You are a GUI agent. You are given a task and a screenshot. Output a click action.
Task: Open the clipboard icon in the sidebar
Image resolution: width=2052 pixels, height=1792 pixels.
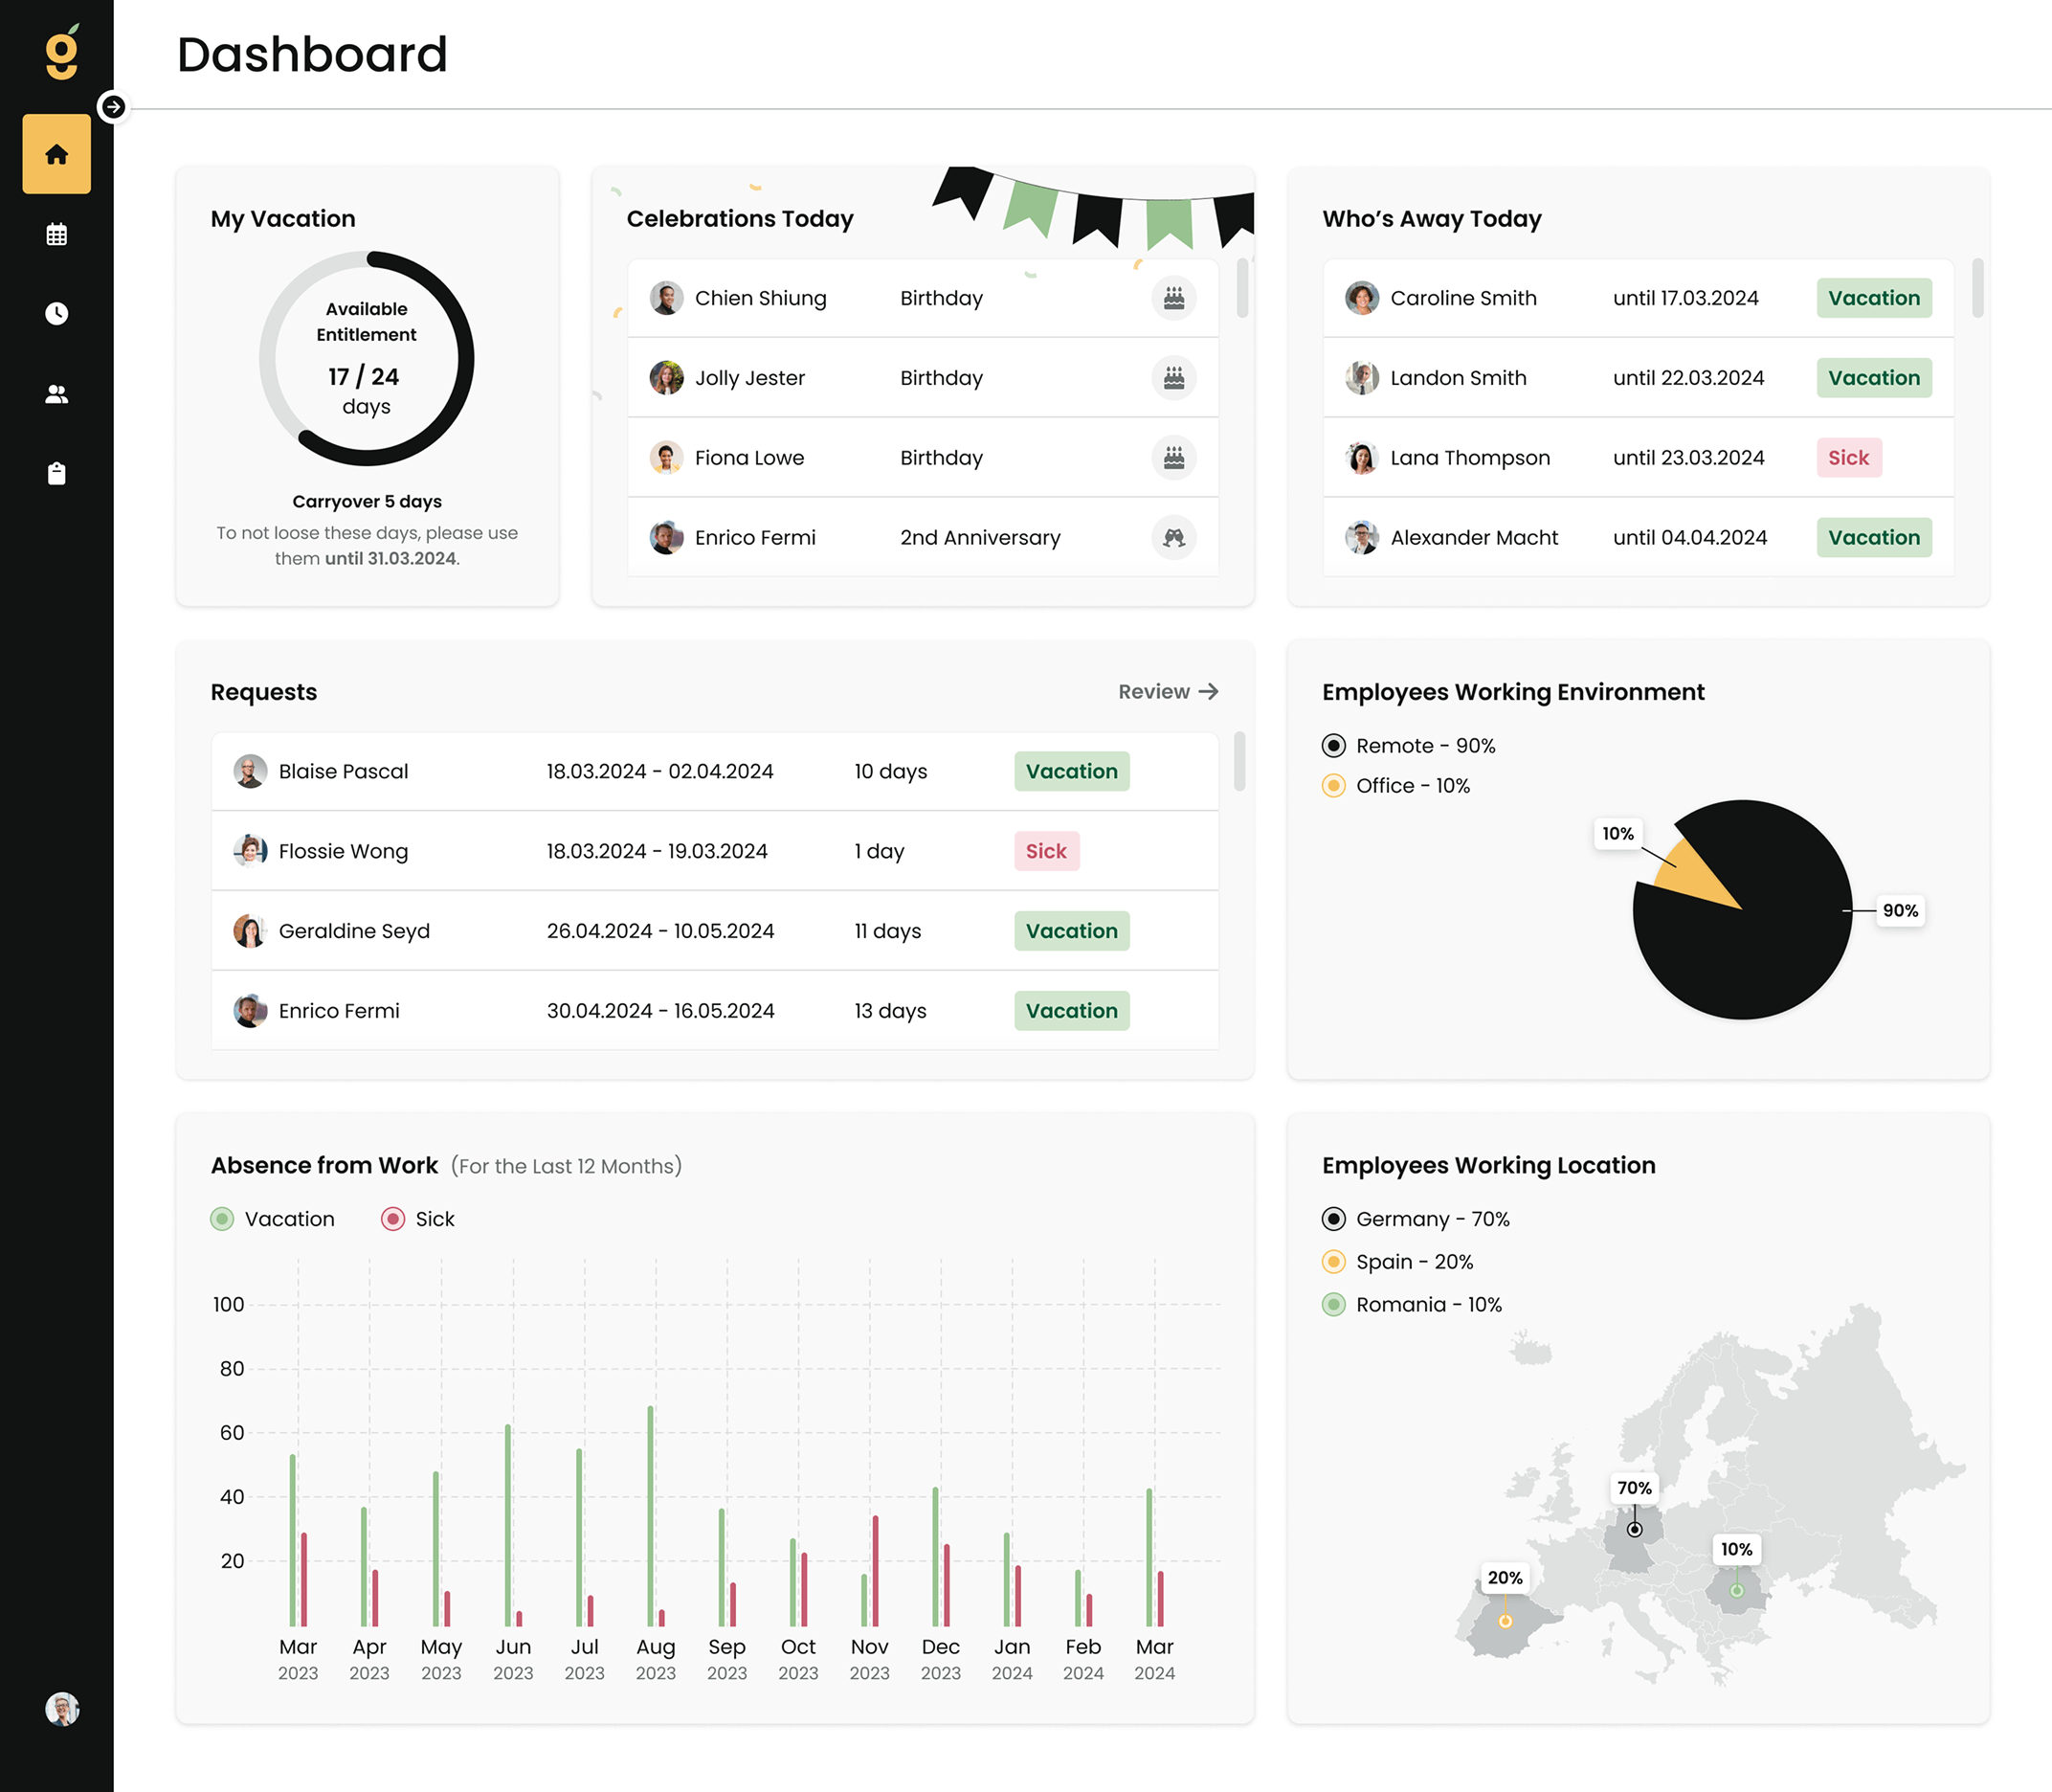coord(57,473)
